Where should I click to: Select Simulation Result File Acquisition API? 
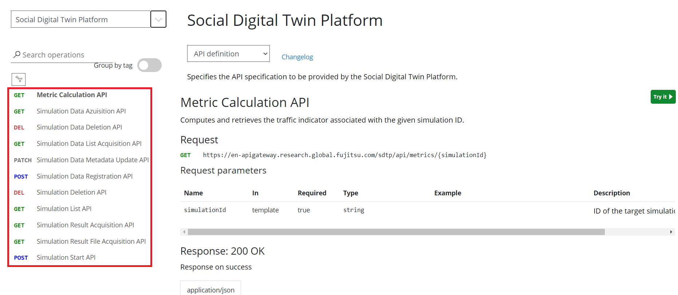[91, 242]
